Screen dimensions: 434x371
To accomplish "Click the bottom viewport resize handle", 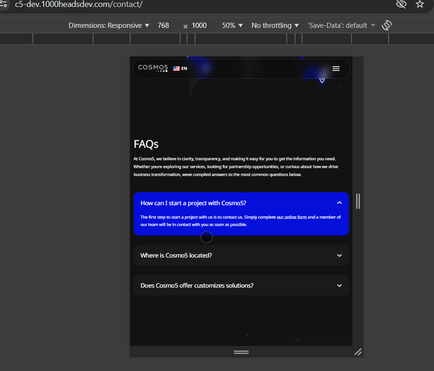I will (x=241, y=352).
